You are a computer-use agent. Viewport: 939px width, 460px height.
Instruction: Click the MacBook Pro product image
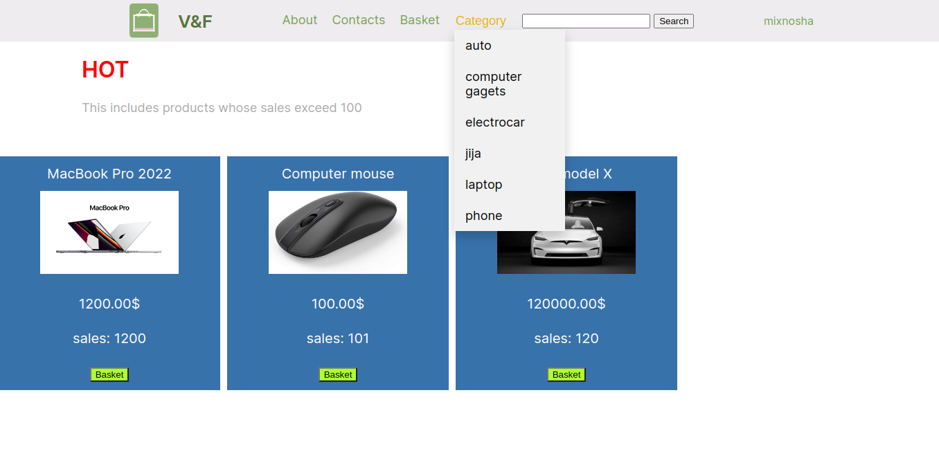[109, 232]
